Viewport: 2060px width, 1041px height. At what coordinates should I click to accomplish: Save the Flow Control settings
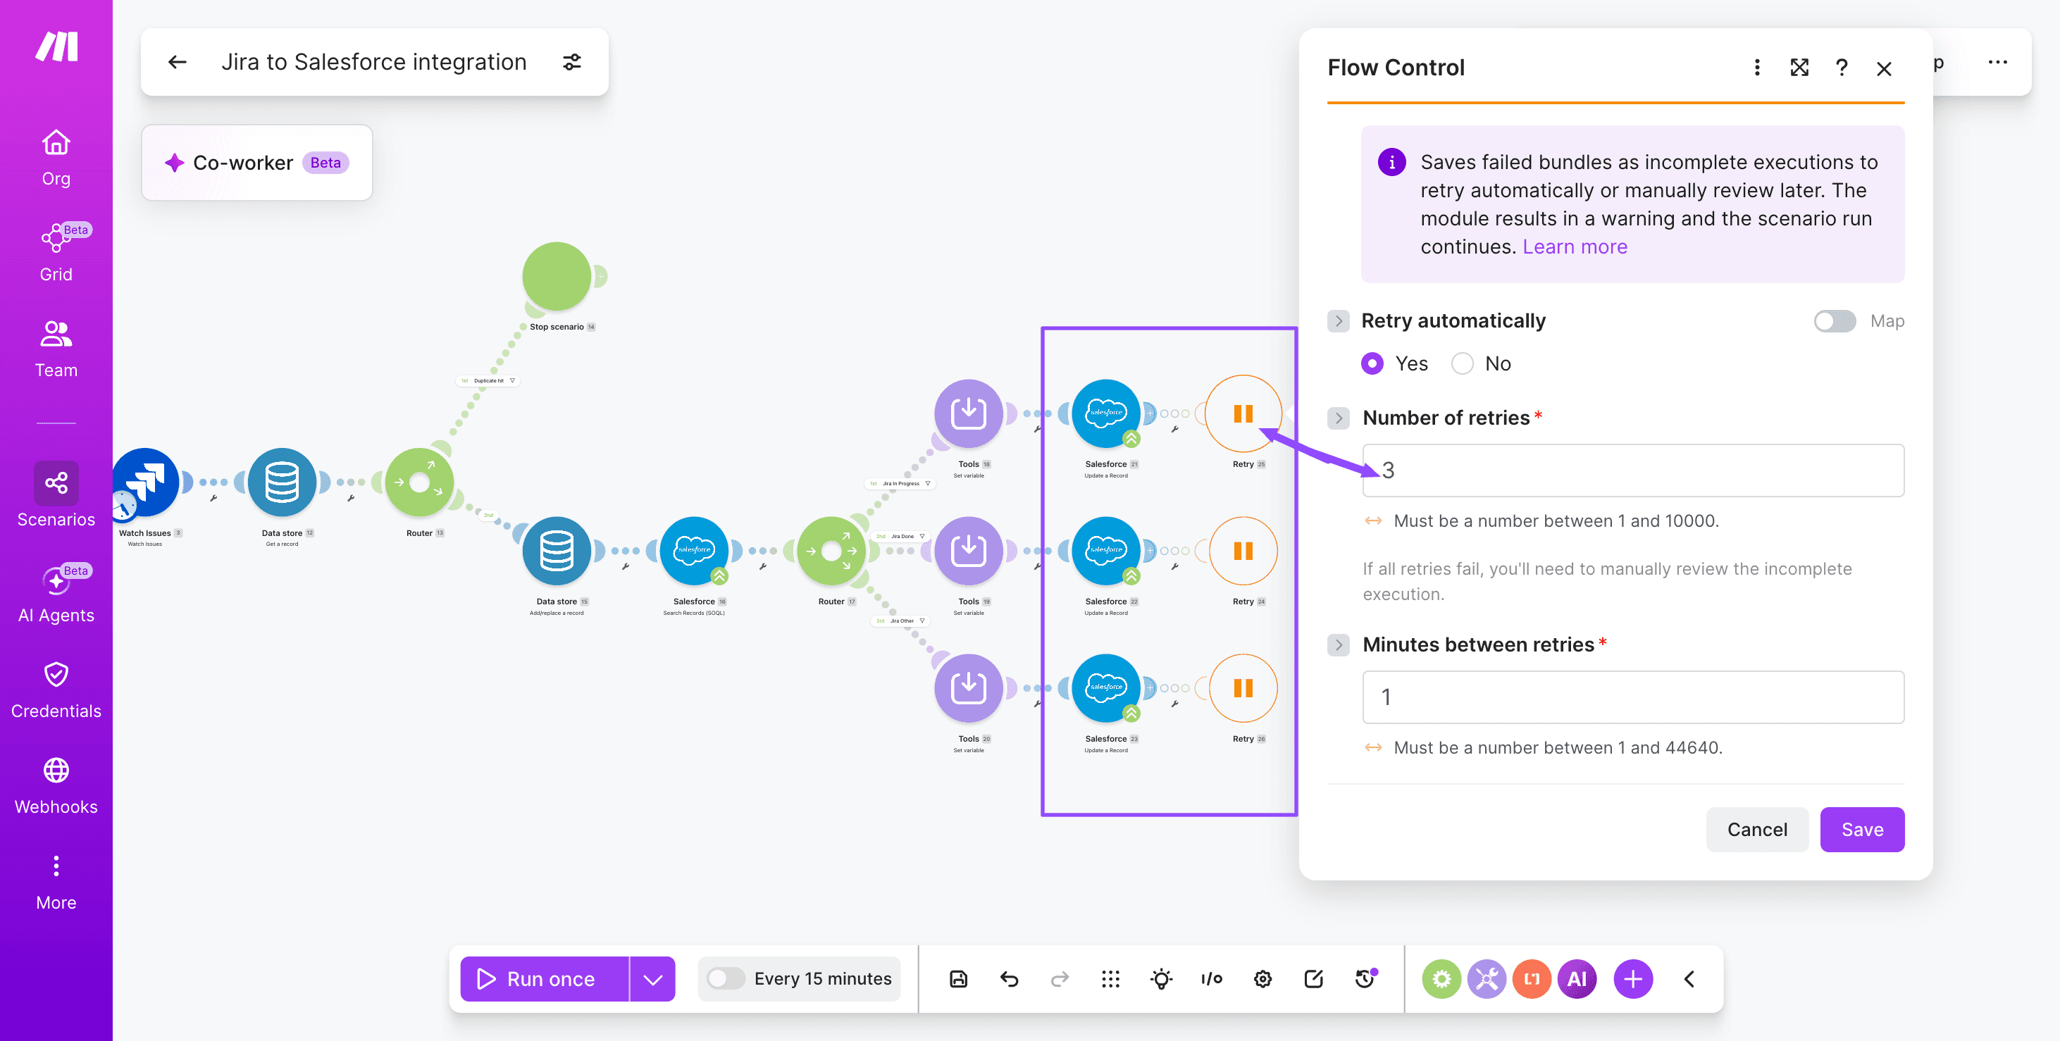click(x=1861, y=830)
